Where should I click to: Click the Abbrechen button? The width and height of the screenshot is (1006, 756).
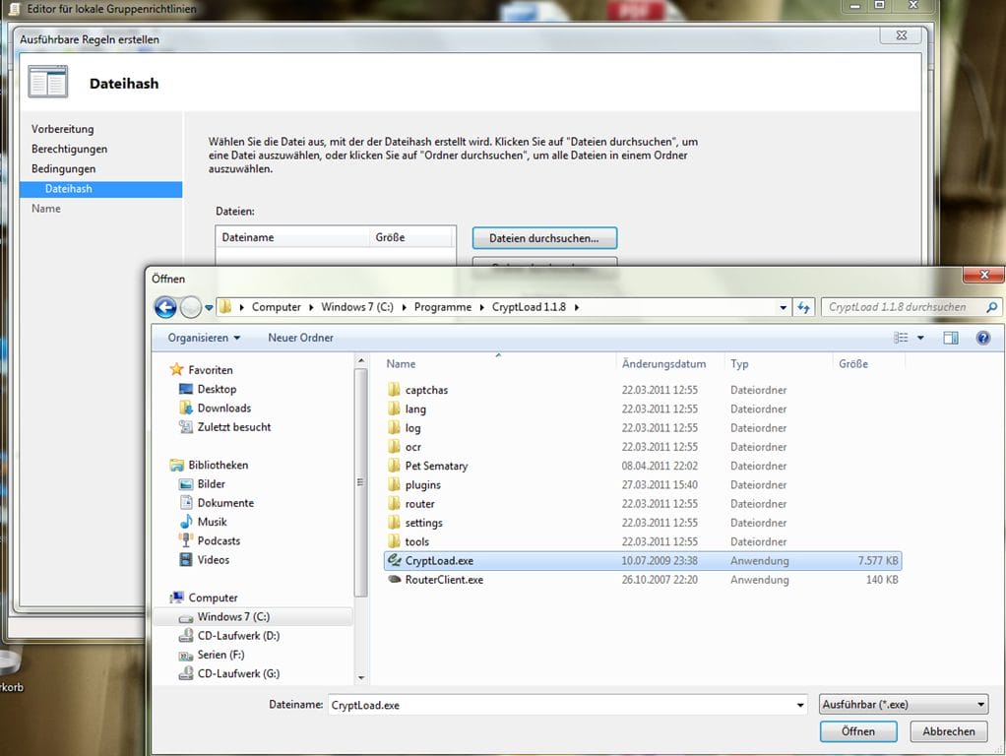(x=948, y=731)
